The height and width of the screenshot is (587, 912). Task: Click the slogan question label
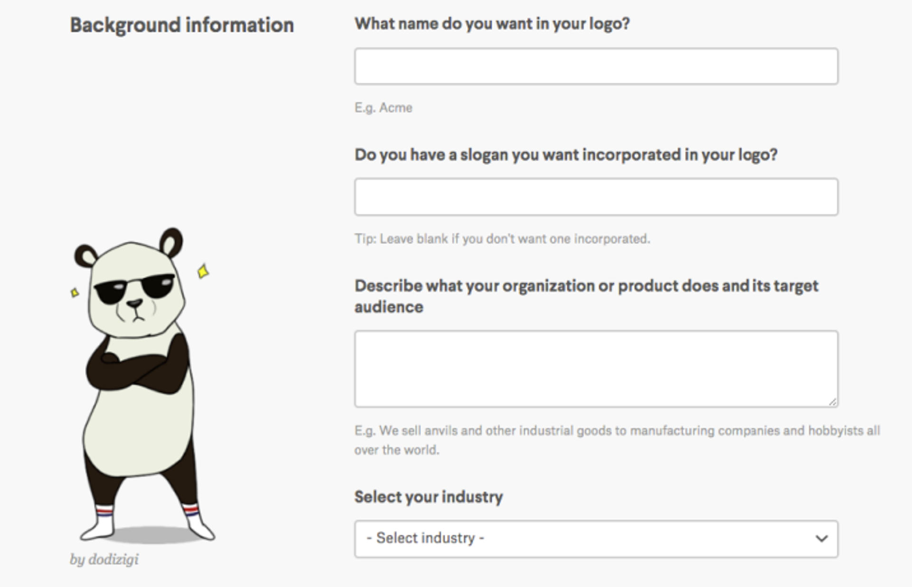(566, 155)
